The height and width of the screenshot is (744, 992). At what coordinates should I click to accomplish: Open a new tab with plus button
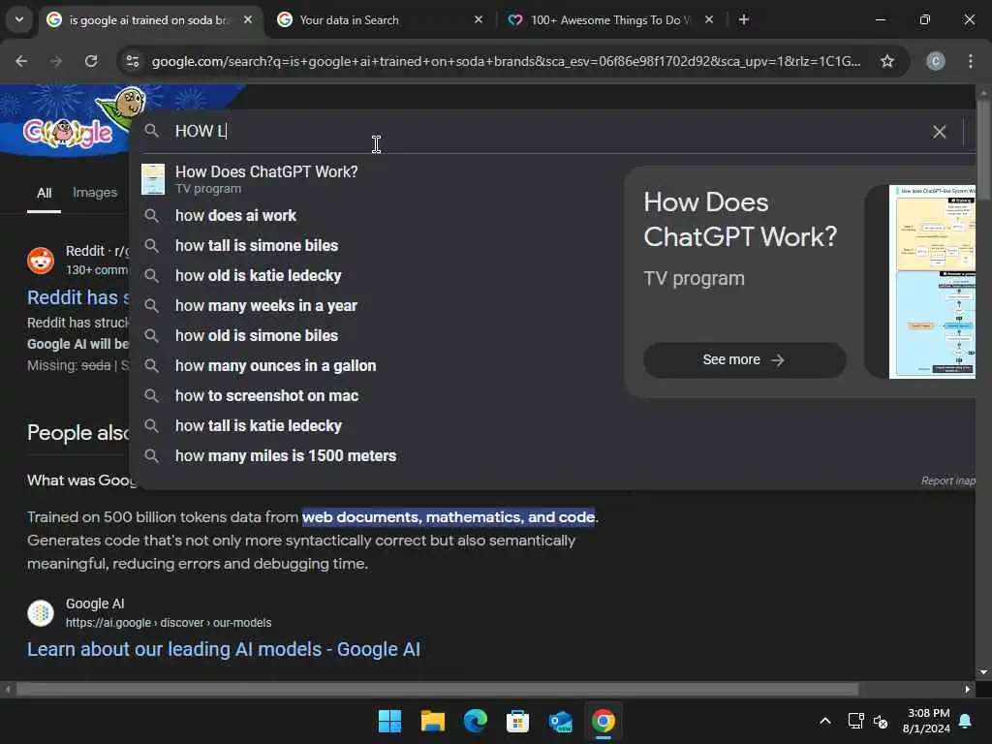pos(744,19)
